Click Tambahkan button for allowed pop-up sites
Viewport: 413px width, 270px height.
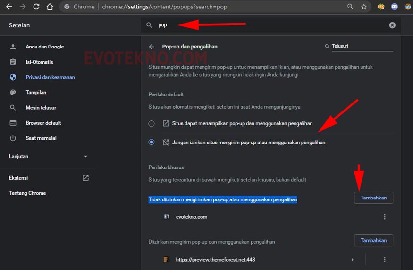tap(373, 240)
